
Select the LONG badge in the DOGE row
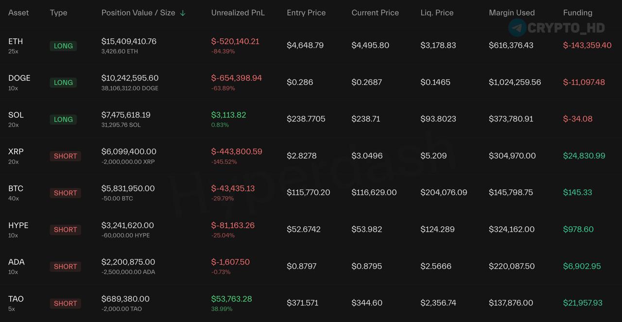pyautogui.click(x=63, y=83)
